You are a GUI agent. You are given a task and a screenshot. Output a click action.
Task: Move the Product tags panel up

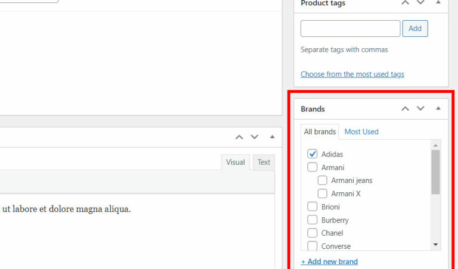(x=405, y=2)
